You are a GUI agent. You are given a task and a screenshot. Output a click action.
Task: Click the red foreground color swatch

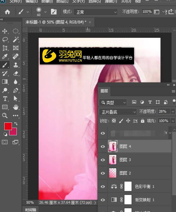click(x=8, y=126)
